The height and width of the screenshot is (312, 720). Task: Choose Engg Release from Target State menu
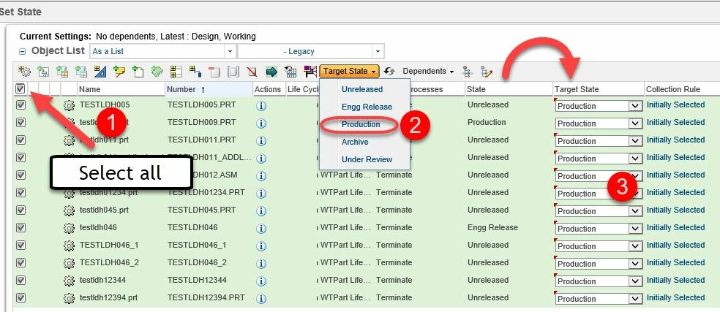(367, 107)
